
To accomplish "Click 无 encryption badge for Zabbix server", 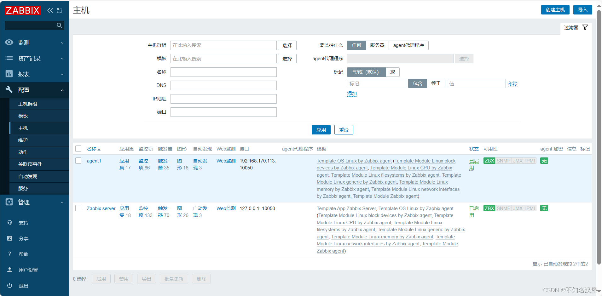I will coord(544,208).
